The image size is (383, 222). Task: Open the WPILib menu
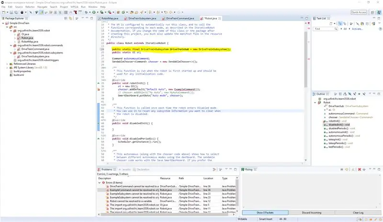[74, 7]
